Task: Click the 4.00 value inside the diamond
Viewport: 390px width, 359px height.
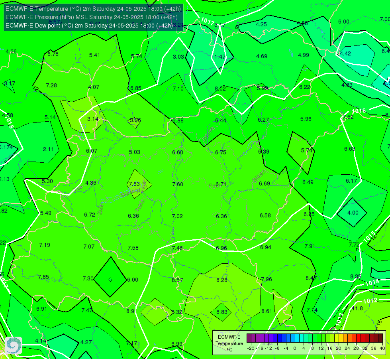Action: coord(353,213)
